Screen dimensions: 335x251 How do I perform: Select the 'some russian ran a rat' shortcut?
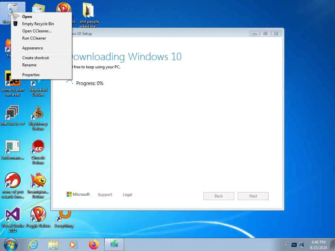[x=12, y=84]
